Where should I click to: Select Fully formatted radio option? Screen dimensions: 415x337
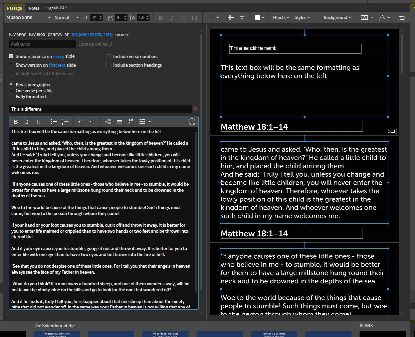click(x=11, y=96)
